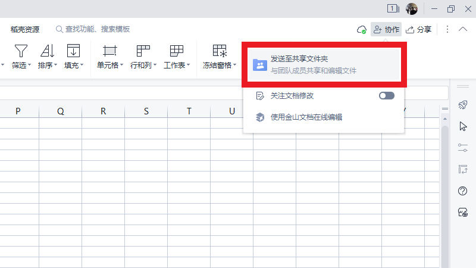Click the Sort (排序) icon
This screenshot has height=268, width=476.
click(47, 51)
